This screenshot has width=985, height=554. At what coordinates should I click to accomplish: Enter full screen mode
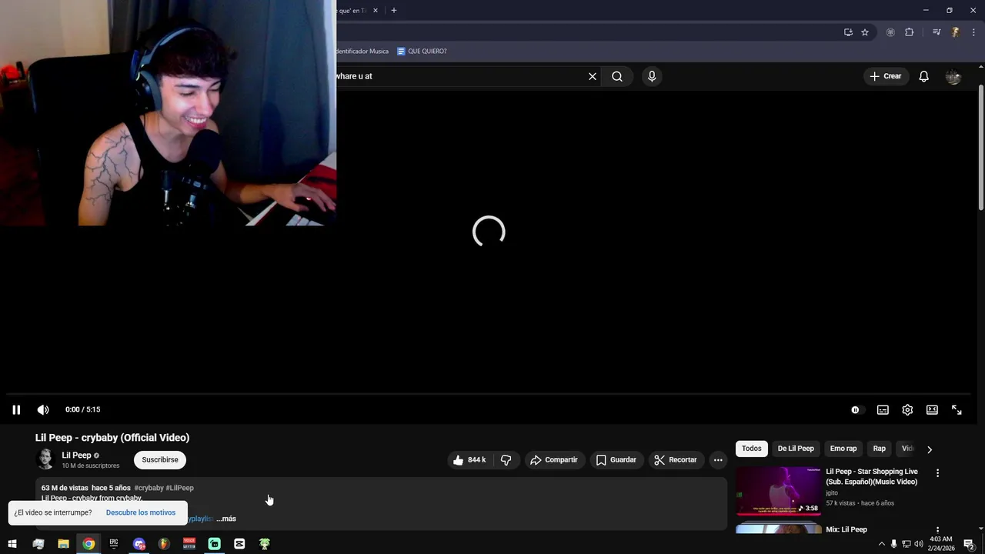[x=957, y=410]
